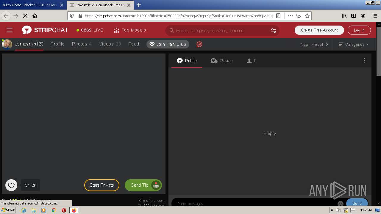The width and height of the screenshot is (381, 214).
Task: Expand the Categories dropdown
Action: tap(354, 44)
